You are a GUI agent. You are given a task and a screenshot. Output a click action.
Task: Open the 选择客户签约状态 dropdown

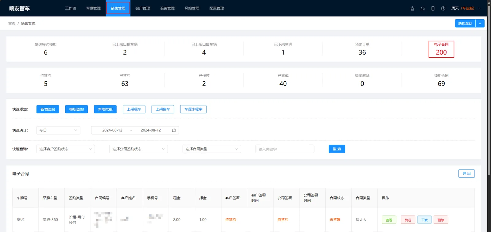[66, 149]
